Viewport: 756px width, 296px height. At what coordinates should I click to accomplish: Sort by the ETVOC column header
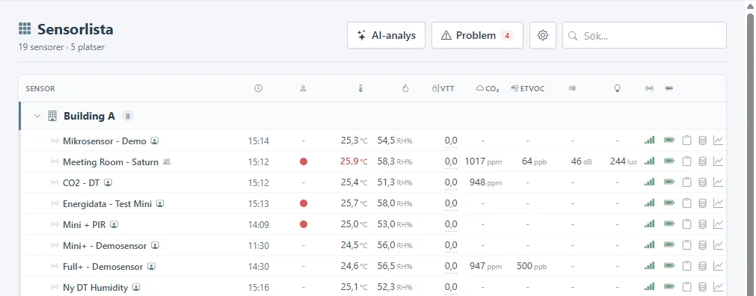coord(527,89)
